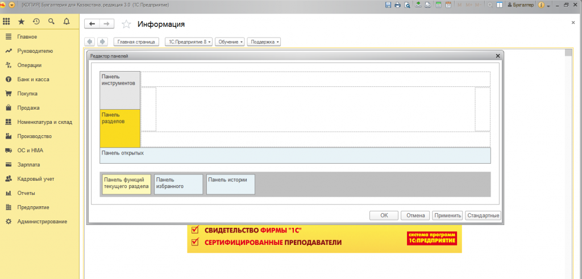The image size is (582, 279).
Task: Open the Обучение dropdown
Action: (230, 42)
